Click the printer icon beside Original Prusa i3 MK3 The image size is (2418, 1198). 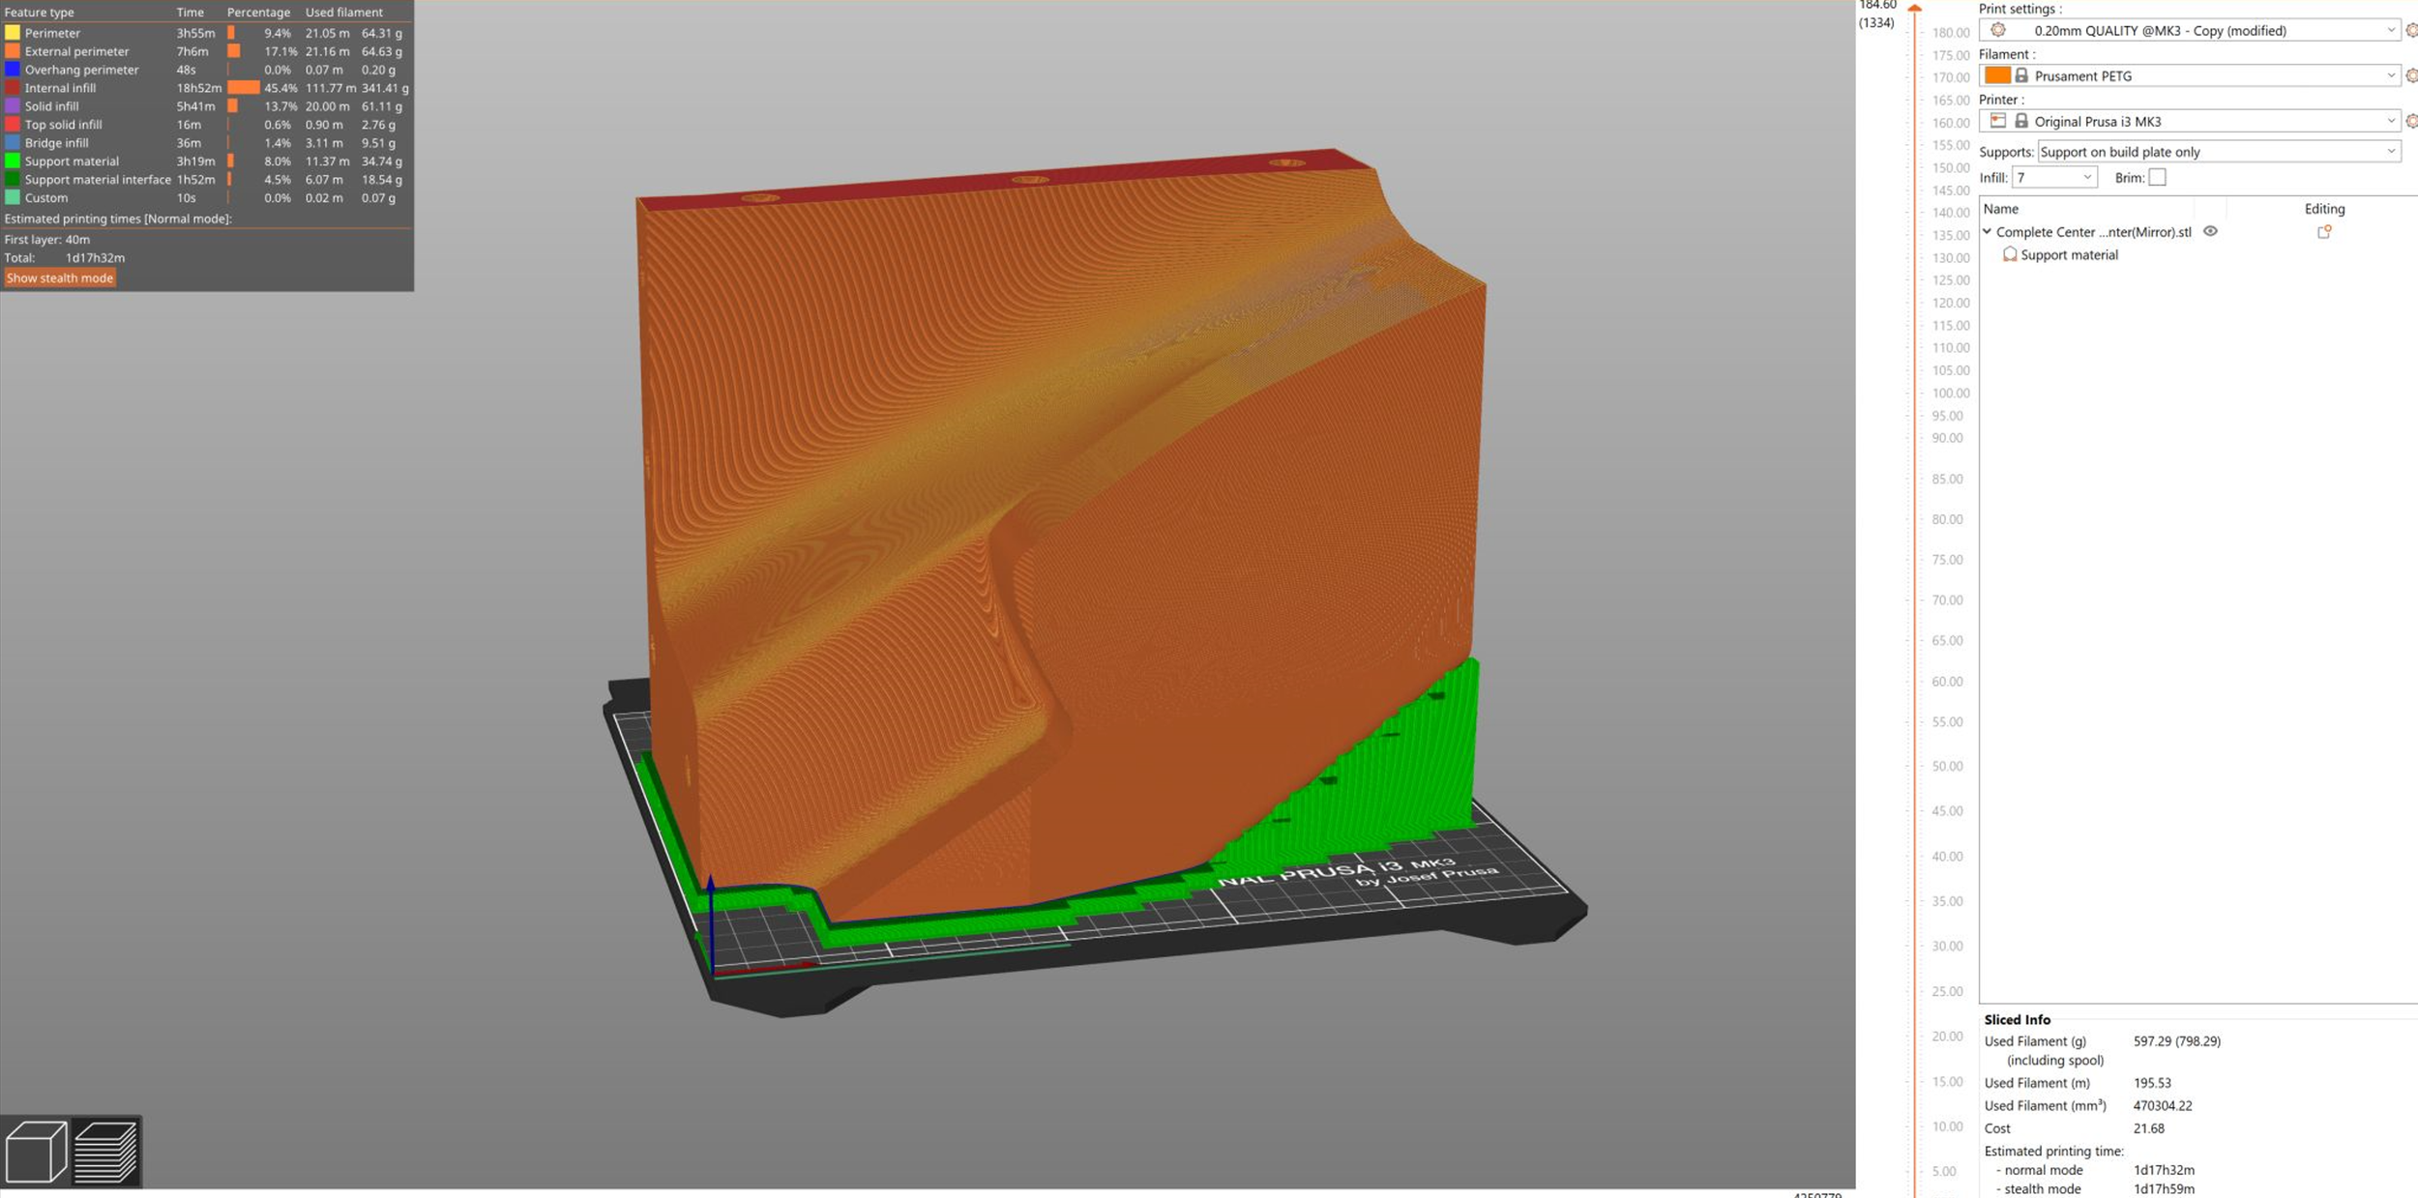pyautogui.click(x=1997, y=121)
